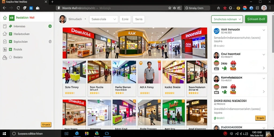274x137 pixels.
Task: Collapse the Vaill Inmuada card chevron
Action: pyautogui.click(x=264, y=30)
